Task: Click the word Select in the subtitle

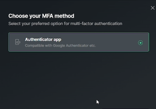Action: tap(14, 24)
